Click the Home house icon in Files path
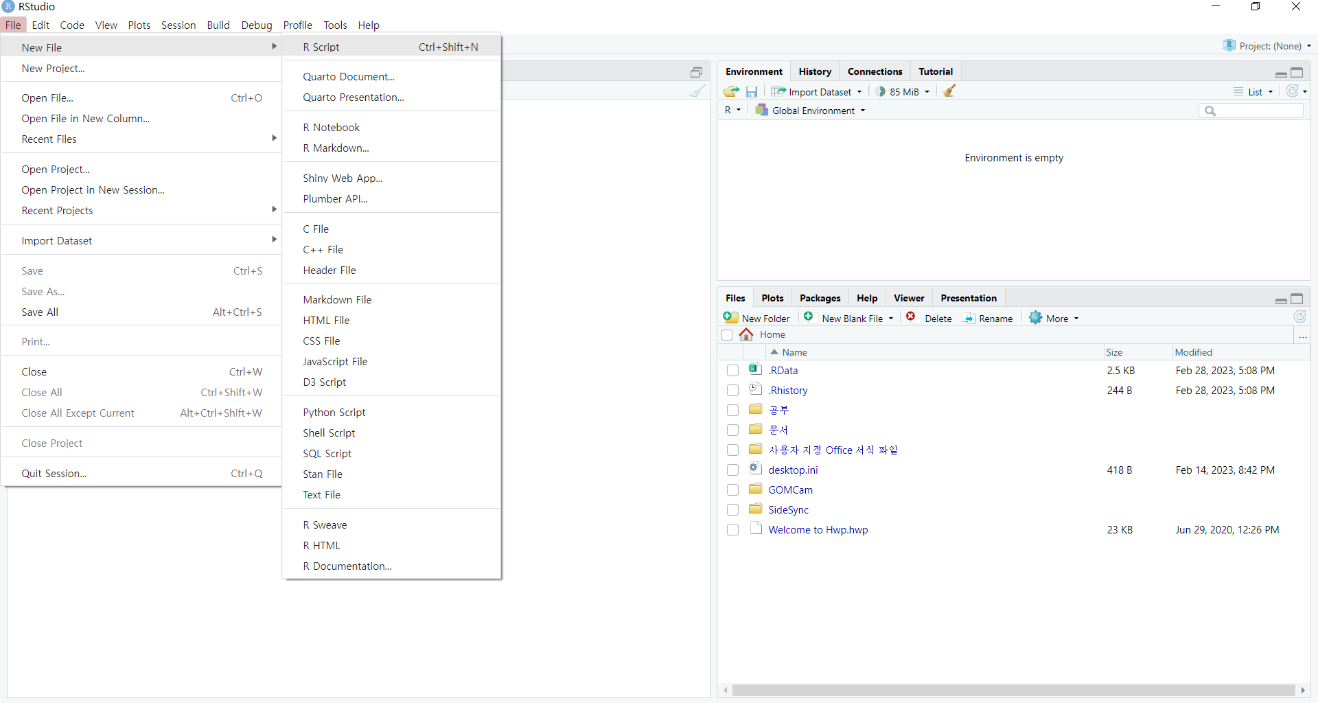Viewport: 1318px width, 703px height. pos(746,334)
